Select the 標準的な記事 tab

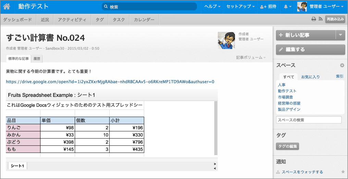18,59
